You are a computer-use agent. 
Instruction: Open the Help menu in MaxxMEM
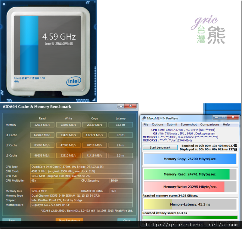tap(226, 124)
